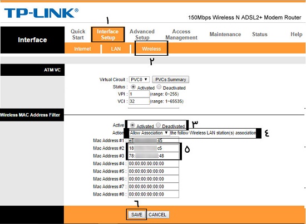Click the Wireless MAC Address Filter header

[32, 115]
